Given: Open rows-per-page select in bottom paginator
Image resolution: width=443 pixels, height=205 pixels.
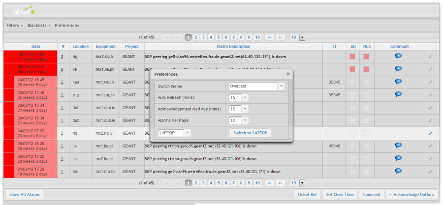Looking at the screenshot, I should [297, 183].
